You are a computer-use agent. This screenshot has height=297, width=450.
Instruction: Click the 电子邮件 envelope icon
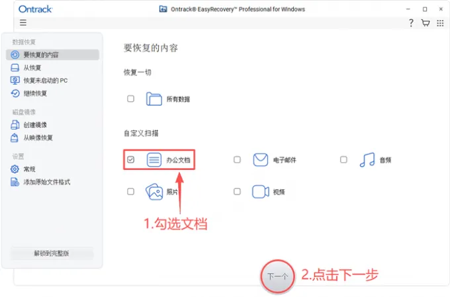click(x=261, y=160)
